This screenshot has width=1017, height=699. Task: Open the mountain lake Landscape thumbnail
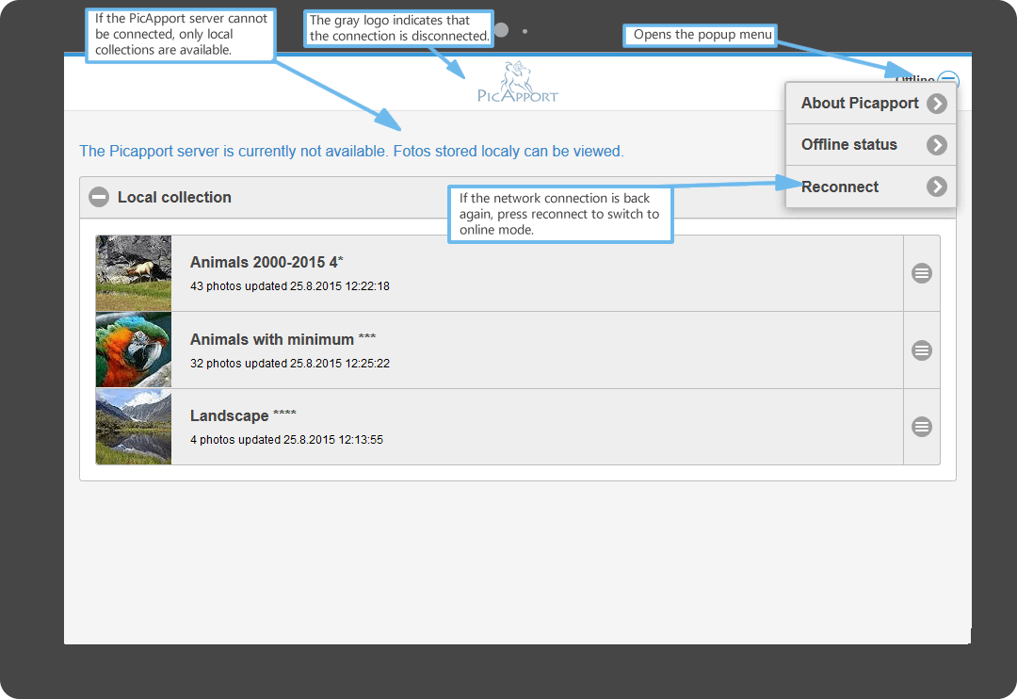[x=134, y=427]
